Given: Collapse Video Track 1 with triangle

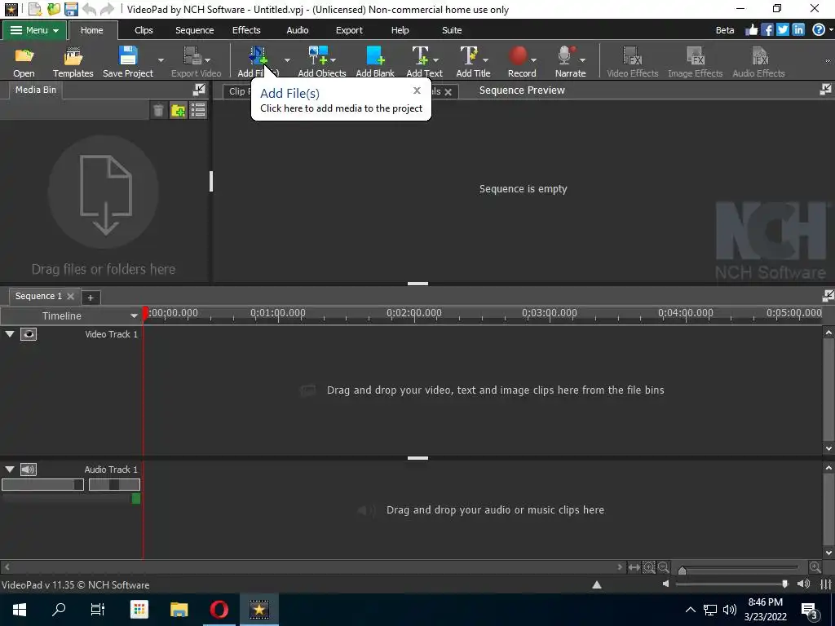Looking at the screenshot, I should click(x=10, y=334).
